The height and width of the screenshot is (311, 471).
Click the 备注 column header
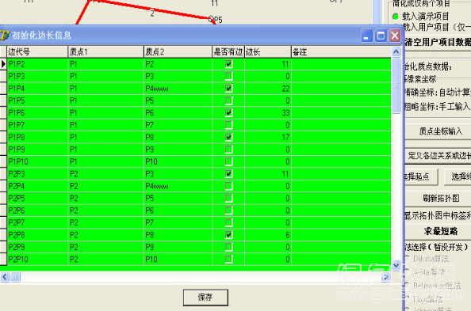tap(341, 52)
